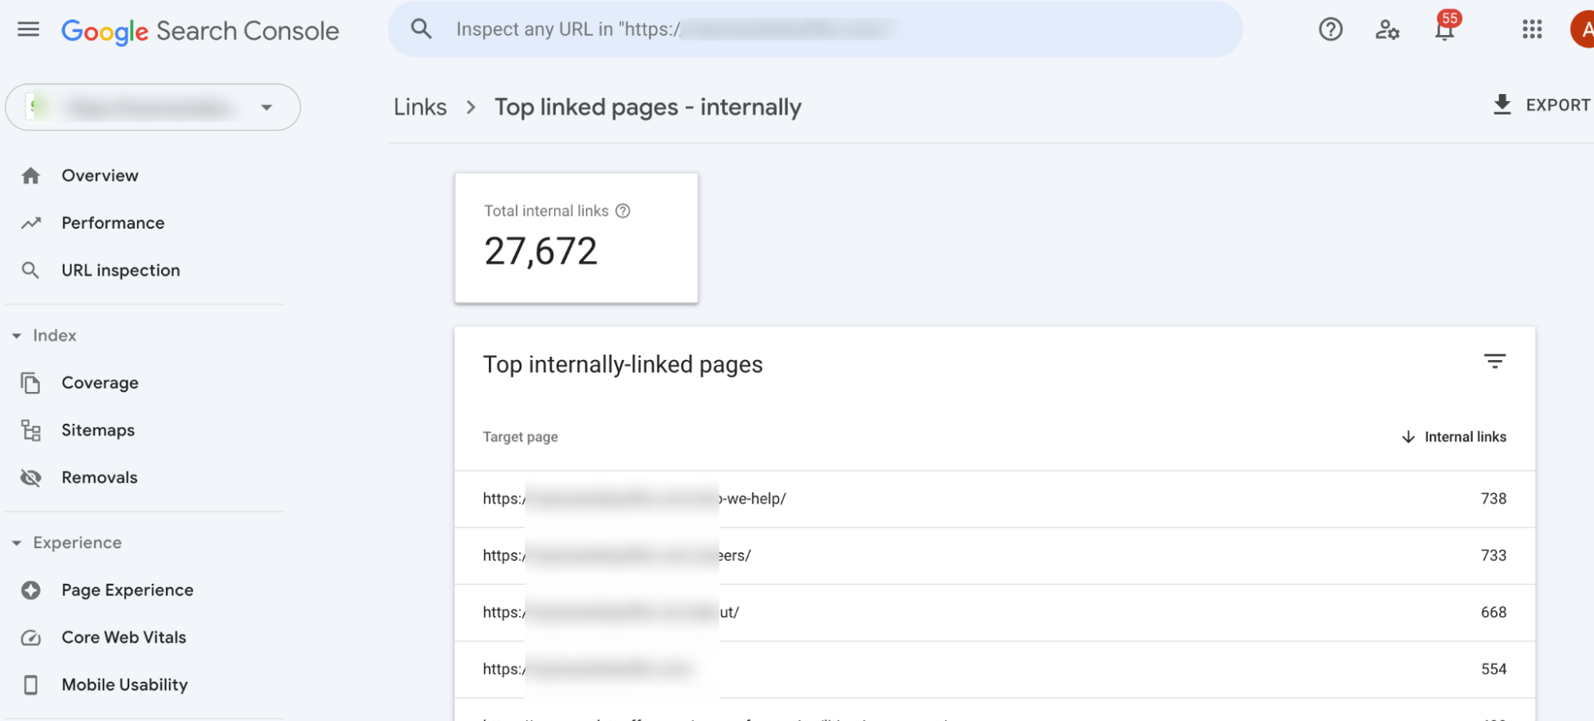The height and width of the screenshot is (721, 1594).
Task: Open URL inspection tool
Action: coord(120,270)
